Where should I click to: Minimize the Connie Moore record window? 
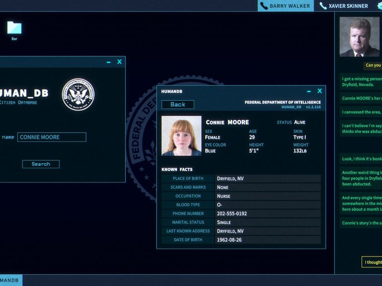pos(309,92)
